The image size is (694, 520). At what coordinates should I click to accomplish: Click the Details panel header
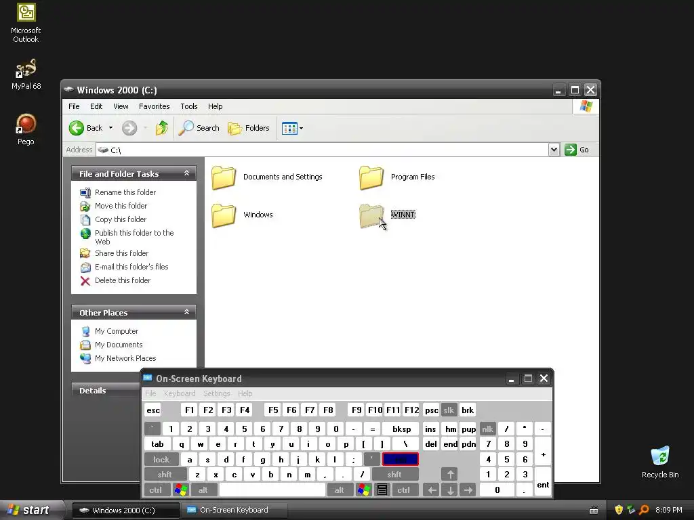click(106, 391)
